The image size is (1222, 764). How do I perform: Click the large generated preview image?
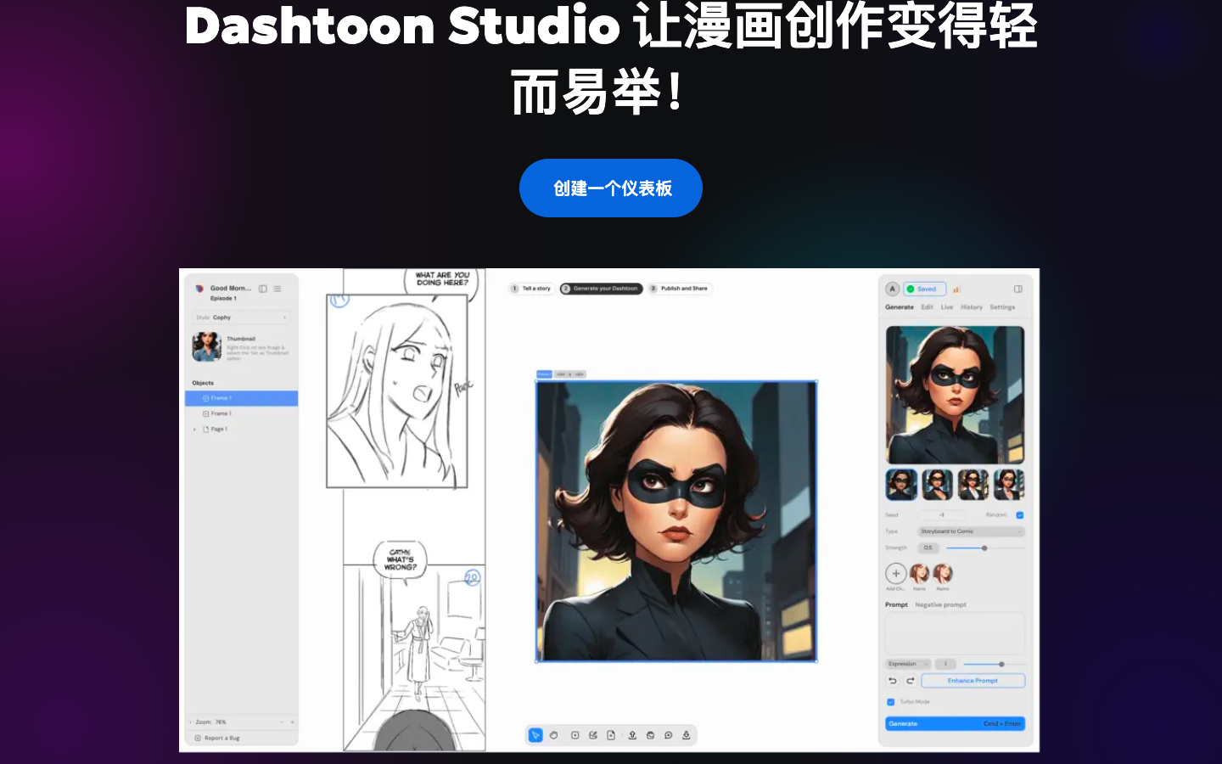tap(956, 395)
